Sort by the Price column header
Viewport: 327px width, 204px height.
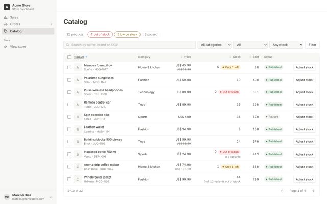(x=187, y=57)
